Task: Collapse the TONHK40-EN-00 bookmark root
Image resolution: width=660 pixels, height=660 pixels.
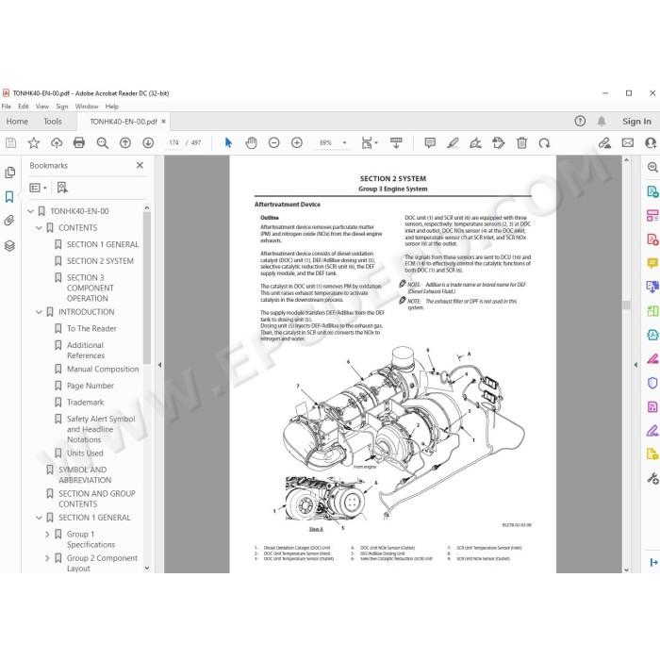Action: coord(30,211)
